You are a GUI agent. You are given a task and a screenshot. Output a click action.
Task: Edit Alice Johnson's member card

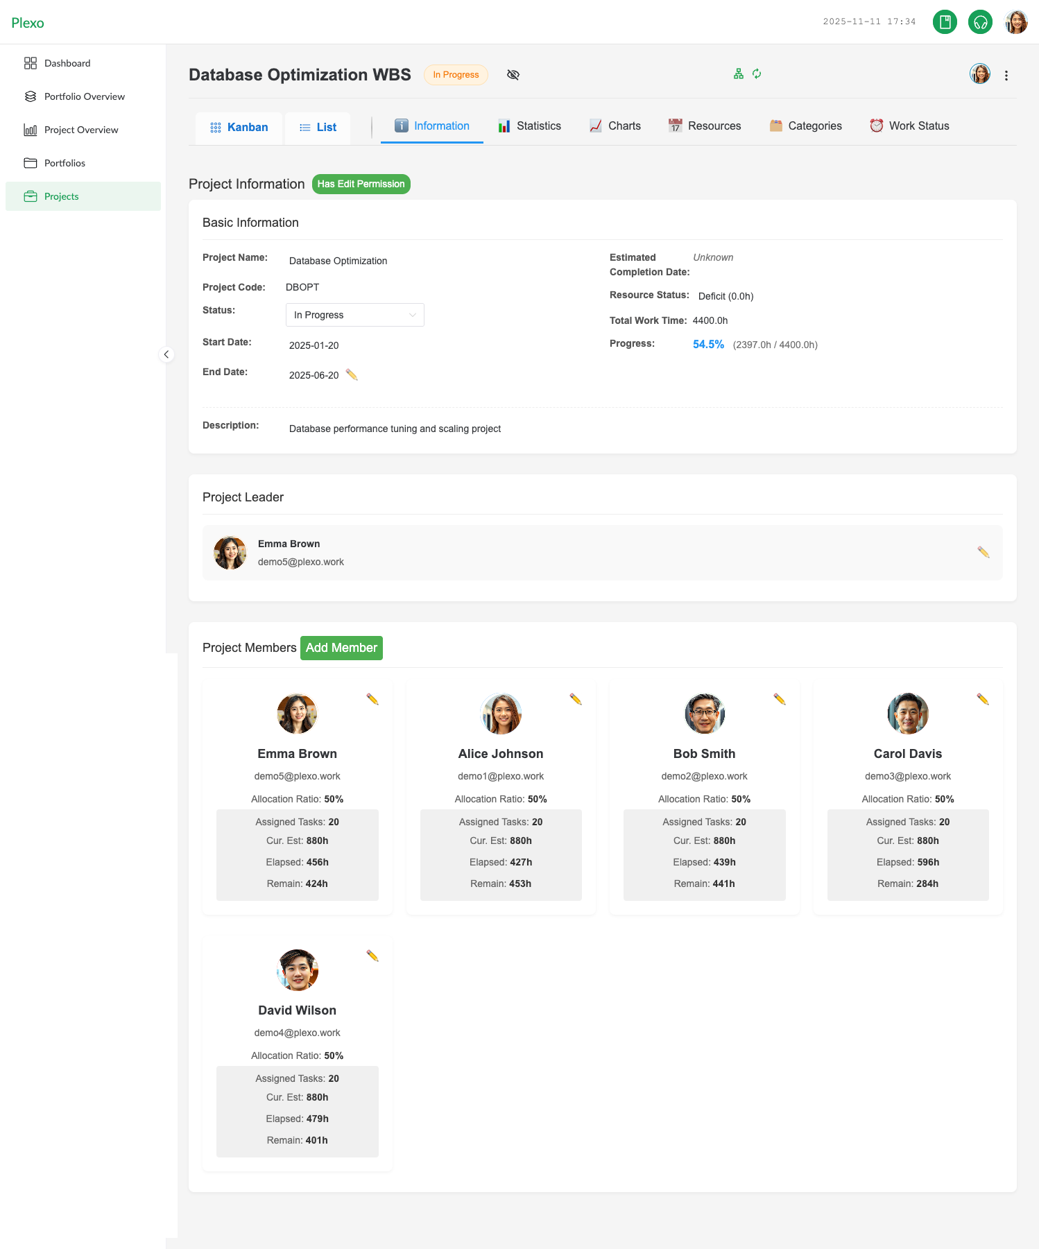[x=576, y=699]
